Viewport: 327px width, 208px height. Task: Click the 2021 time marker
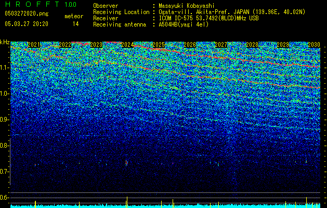(x=34, y=45)
